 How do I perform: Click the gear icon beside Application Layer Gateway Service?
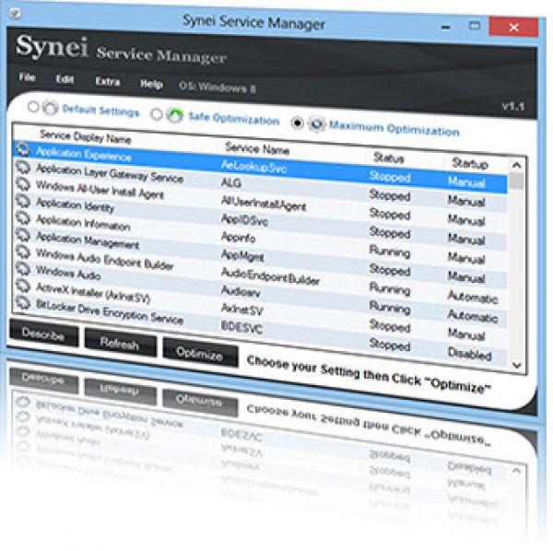[x=23, y=167]
